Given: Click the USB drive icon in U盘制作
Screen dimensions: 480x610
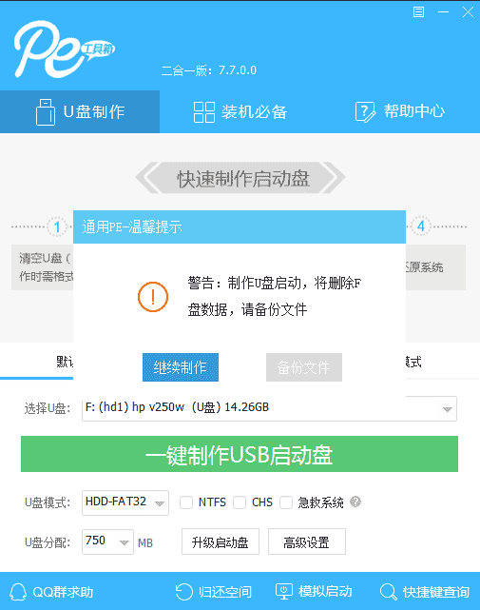Looking at the screenshot, I should click(46, 112).
